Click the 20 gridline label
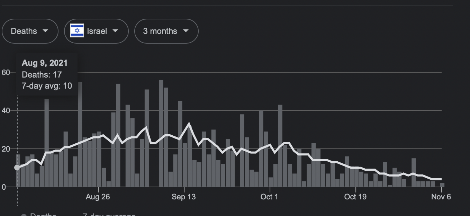Viewport: 470px width, 216px height. [x=6, y=149]
